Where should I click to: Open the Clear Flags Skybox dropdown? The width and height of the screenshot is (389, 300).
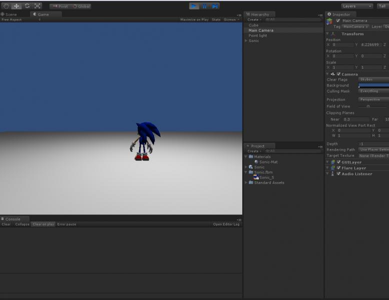pos(373,79)
